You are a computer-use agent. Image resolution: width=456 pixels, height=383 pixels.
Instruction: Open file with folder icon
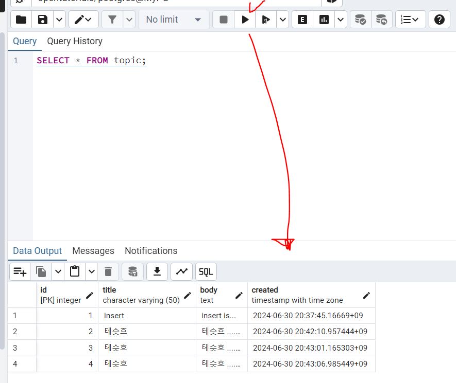coord(21,20)
